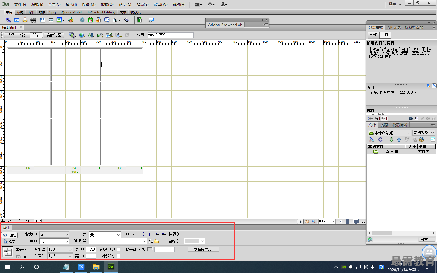This screenshot has width=437, height=273.
Task: Insert the date calendar icon
Action: tap(90, 20)
